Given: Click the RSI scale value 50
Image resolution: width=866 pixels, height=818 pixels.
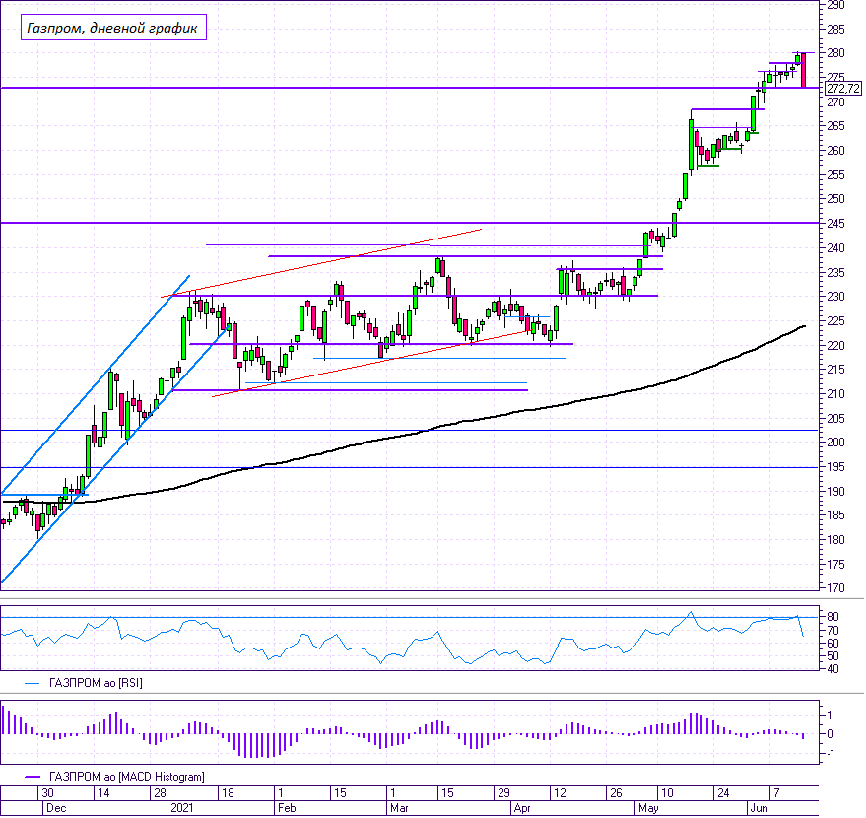Looking at the screenshot, I should tap(833, 656).
